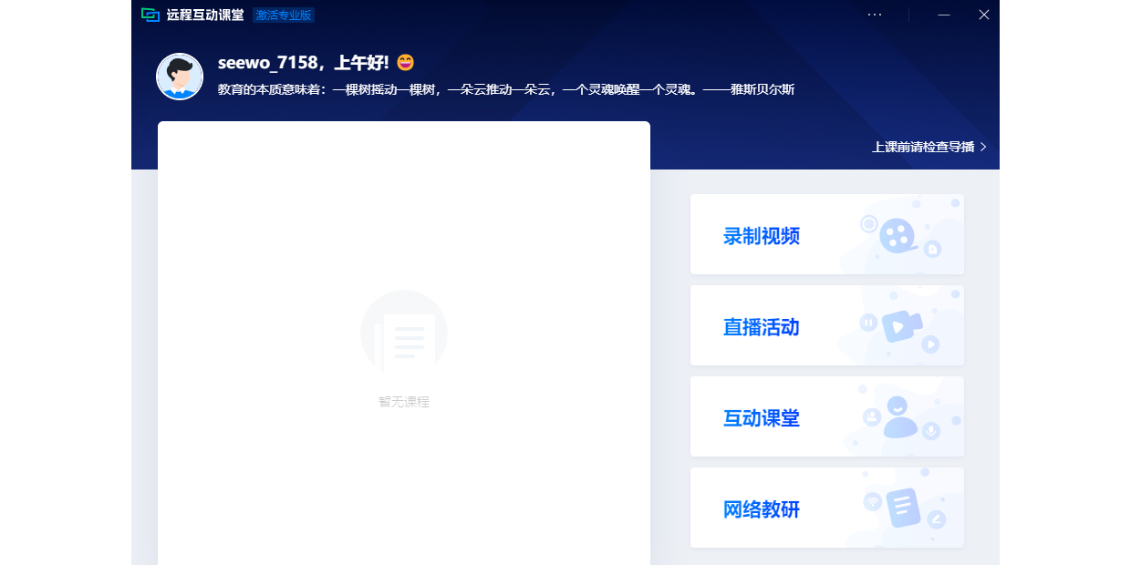Click the chevron arrow after 上课前请检查导播
This screenshot has height=565, width=1131.
983,147
